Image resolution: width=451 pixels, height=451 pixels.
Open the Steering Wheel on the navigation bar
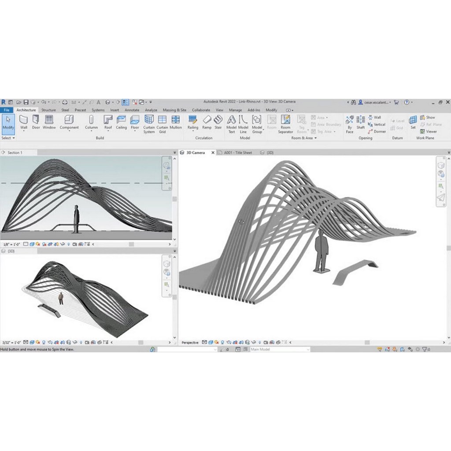pos(442,174)
